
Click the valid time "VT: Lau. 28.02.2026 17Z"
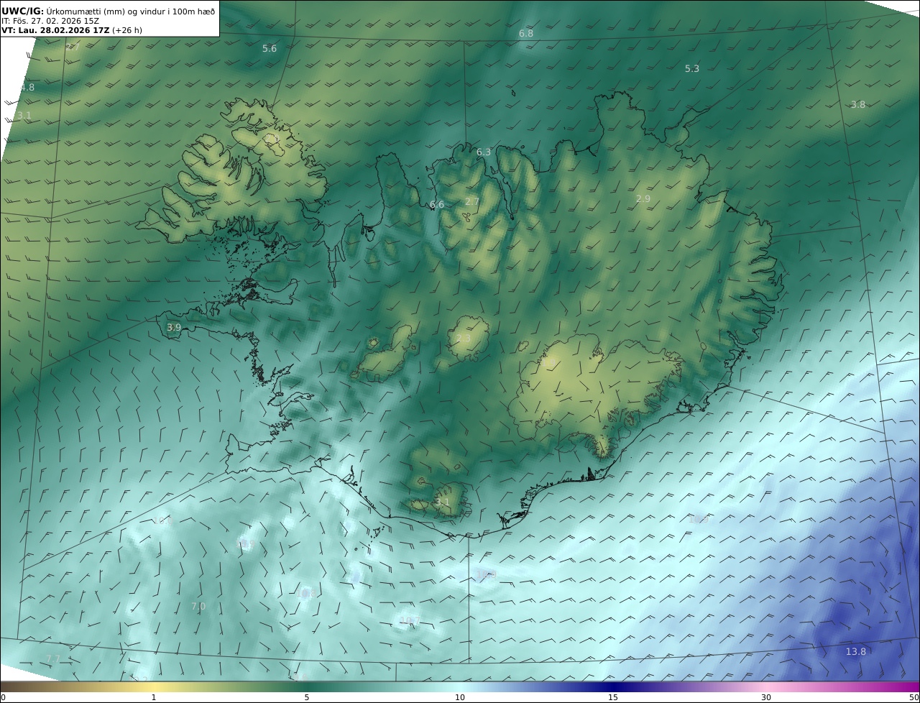pos(55,30)
